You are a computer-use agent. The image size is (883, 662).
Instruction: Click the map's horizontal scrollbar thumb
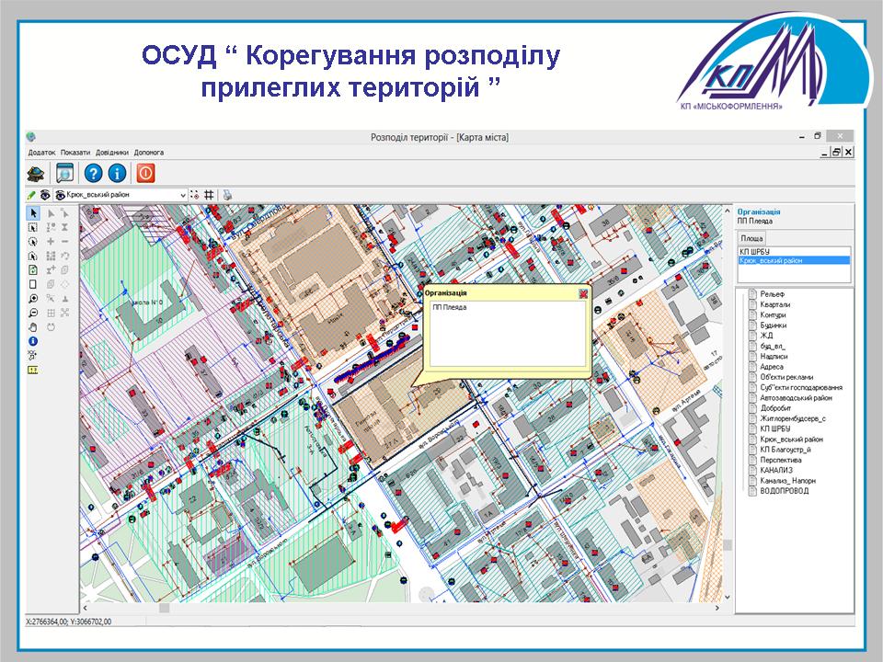[165, 609]
